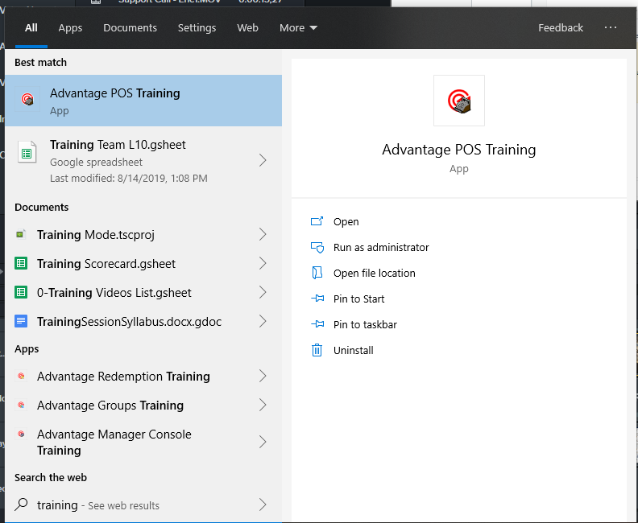Open the three-dot options menu
This screenshot has width=638, height=523.
point(611,27)
